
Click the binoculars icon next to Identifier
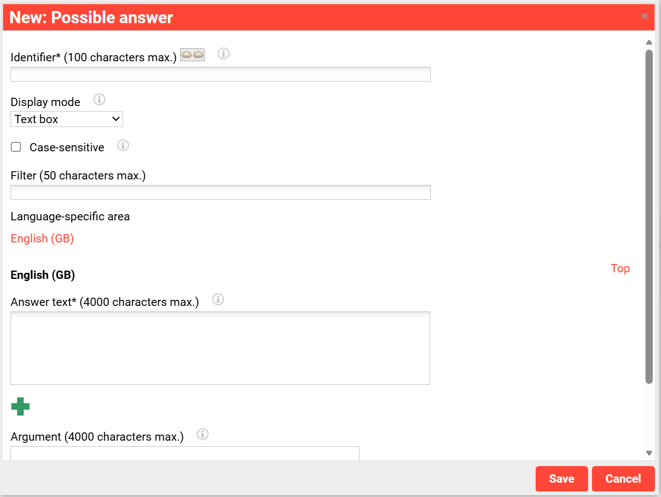(x=193, y=55)
